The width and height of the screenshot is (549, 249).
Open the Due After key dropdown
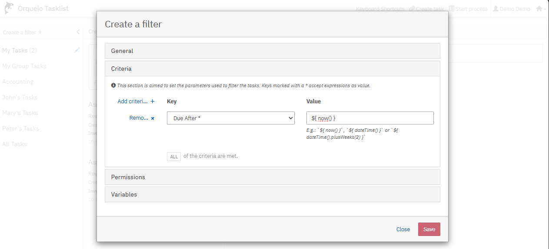[230, 118]
